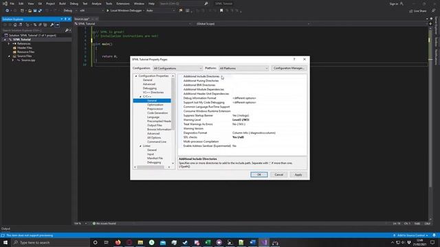440x247 pixels.
Task: Click the Save All toolbar icon
Action: pos(40,11)
